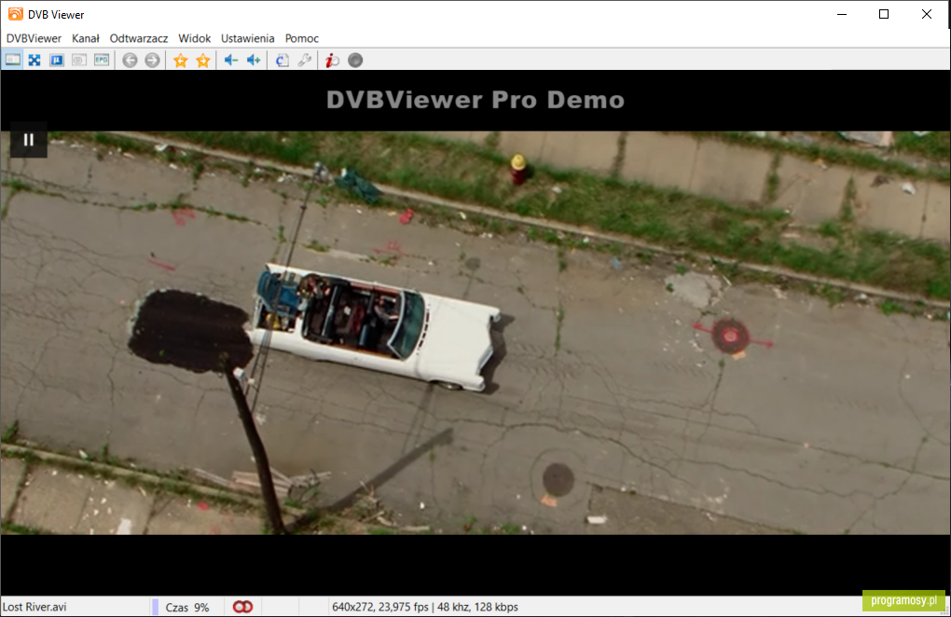Click the DVB Viewer orange title bar icon
The image size is (951, 617).
point(15,14)
